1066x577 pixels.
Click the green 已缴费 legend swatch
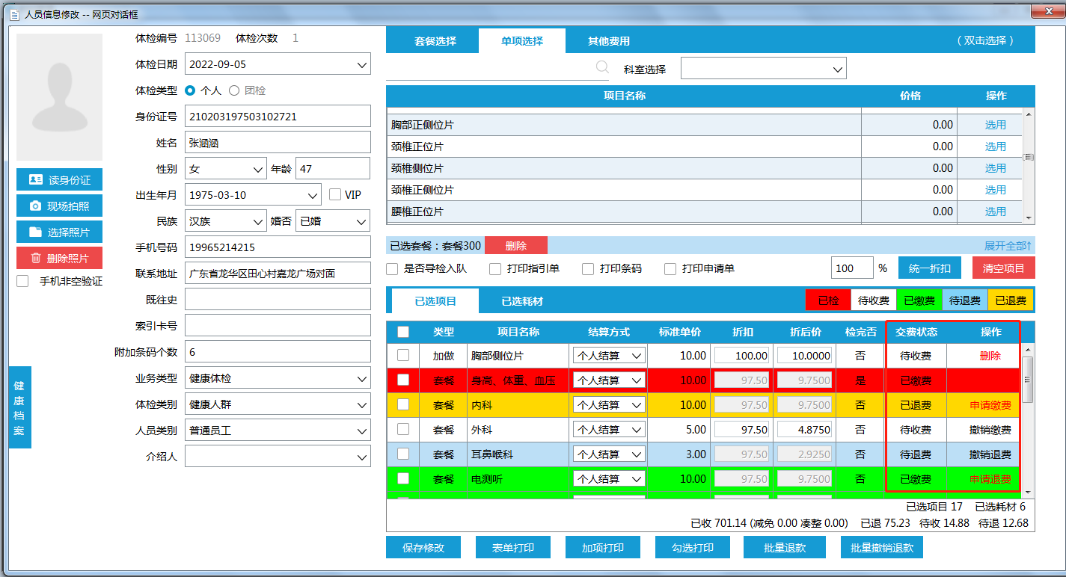click(919, 300)
